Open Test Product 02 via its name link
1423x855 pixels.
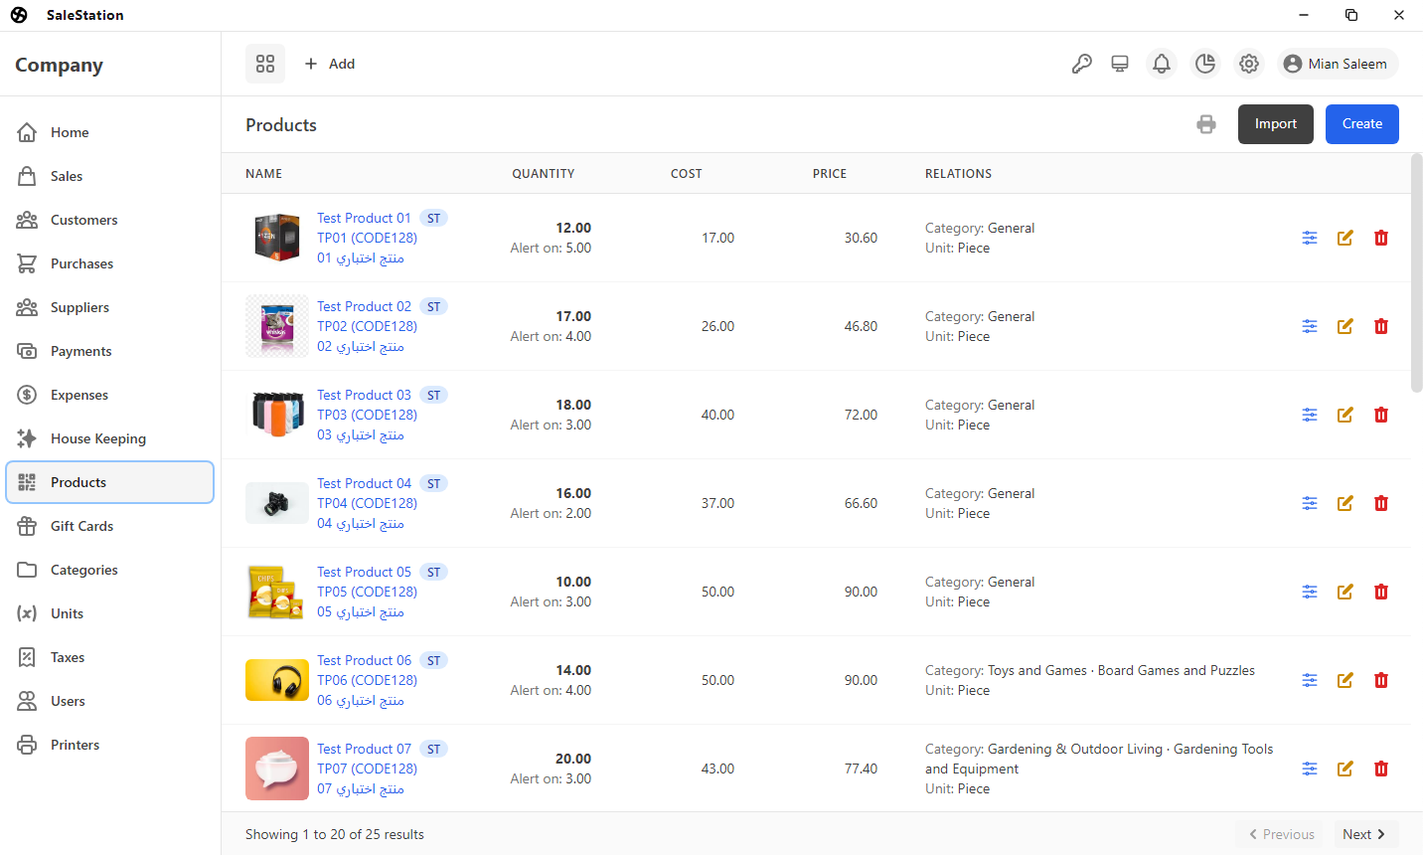click(364, 305)
